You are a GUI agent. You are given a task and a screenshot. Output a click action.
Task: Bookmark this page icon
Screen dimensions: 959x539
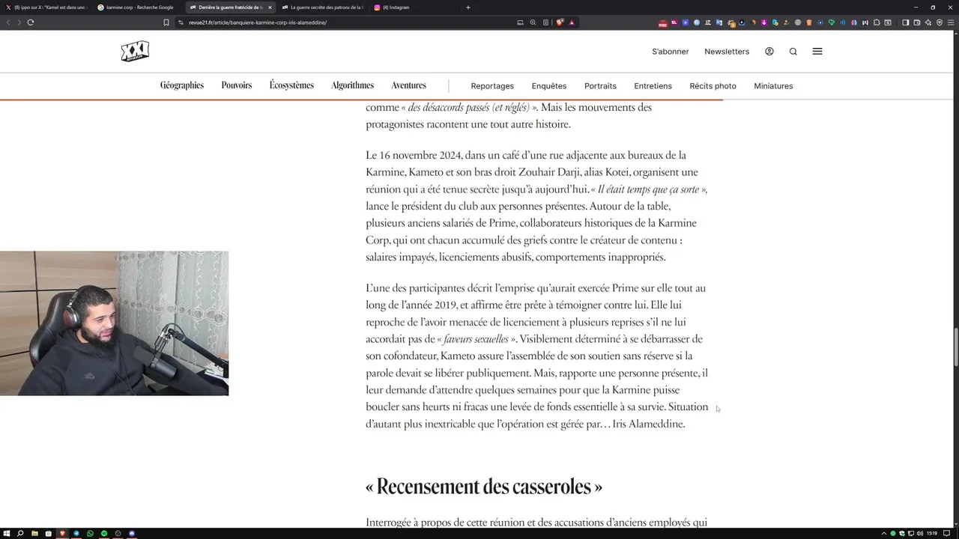(x=166, y=22)
